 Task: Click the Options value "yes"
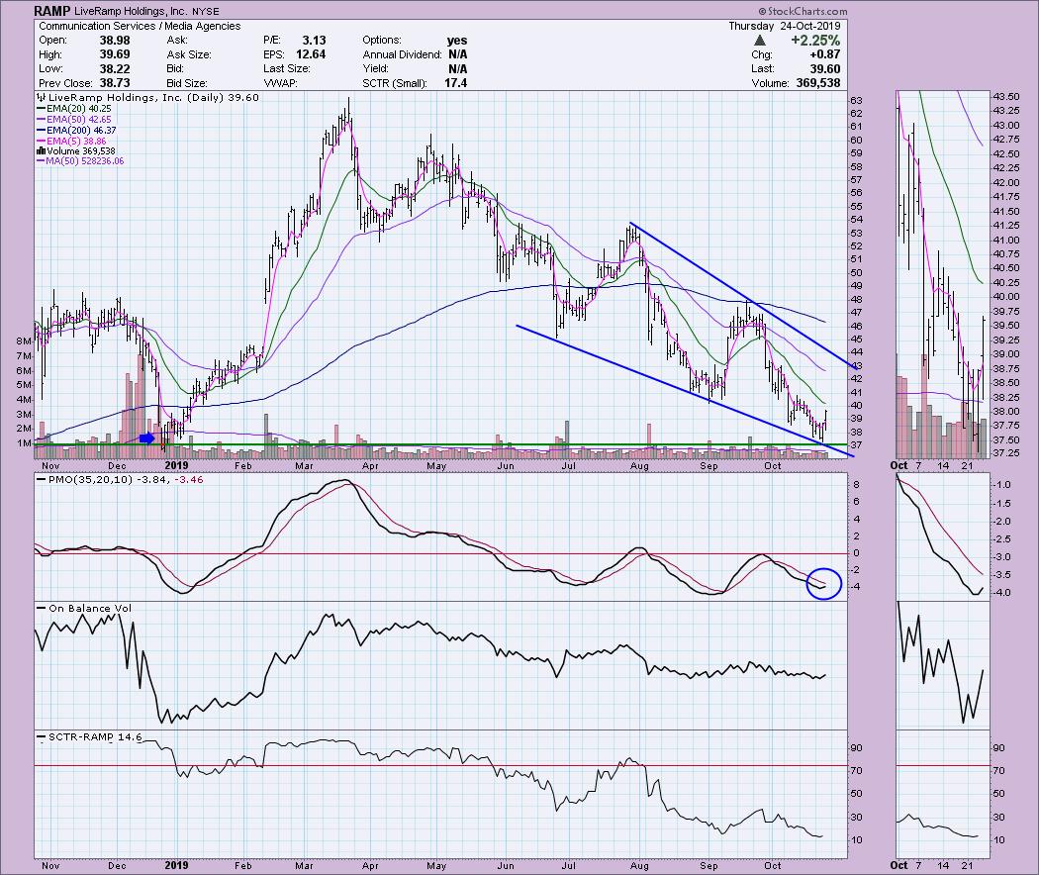tap(456, 41)
